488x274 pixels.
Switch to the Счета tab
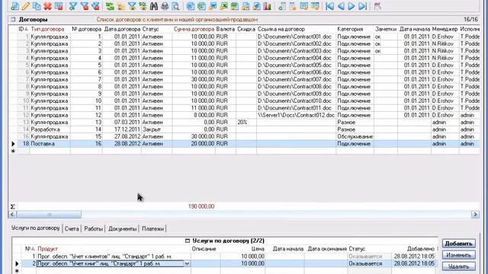click(x=72, y=228)
